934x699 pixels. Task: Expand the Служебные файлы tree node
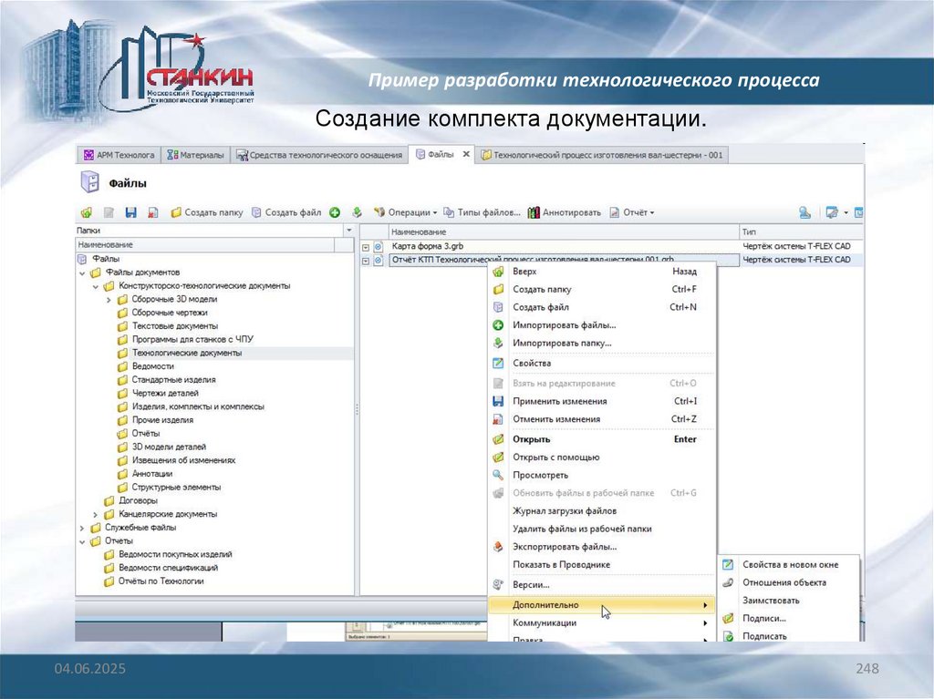tap(82, 528)
